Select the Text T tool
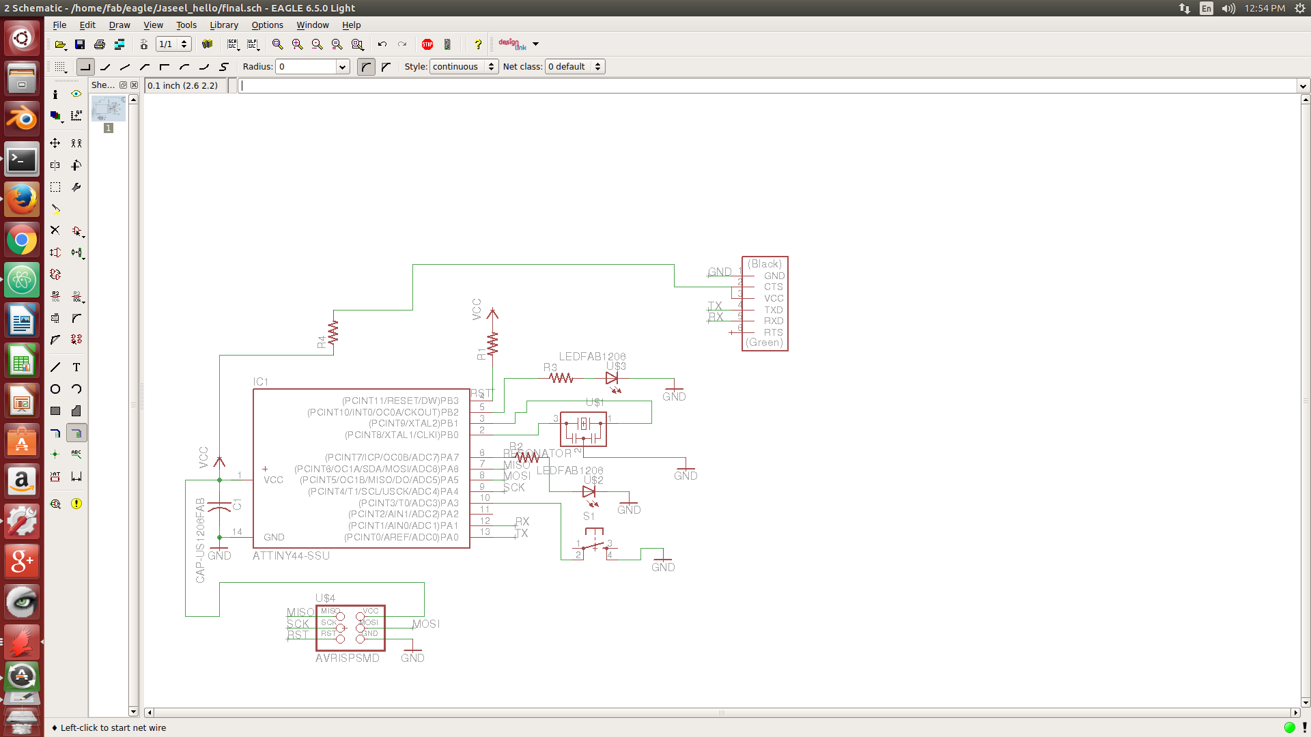 [76, 367]
